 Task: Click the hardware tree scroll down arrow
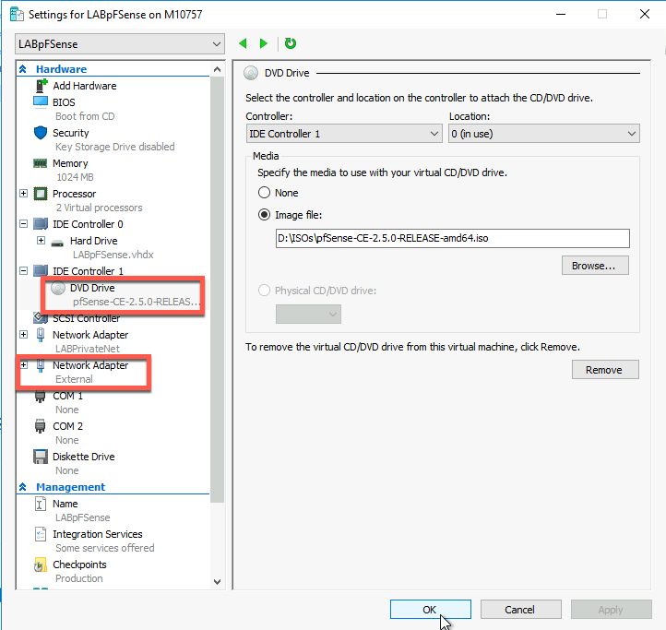tap(217, 581)
